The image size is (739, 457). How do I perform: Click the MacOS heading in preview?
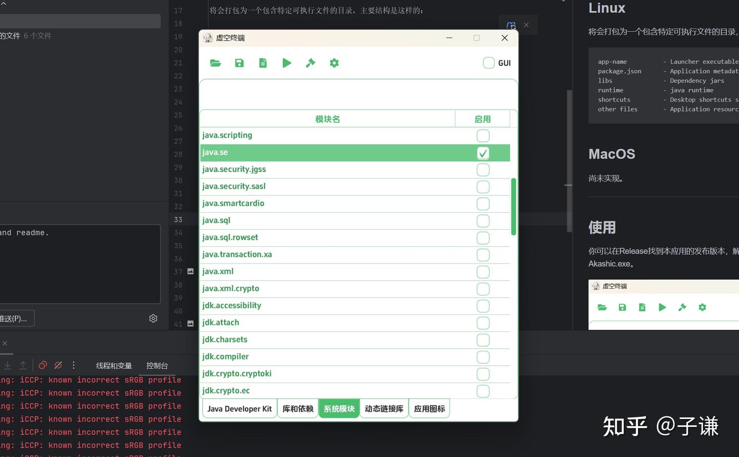[612, 154]
